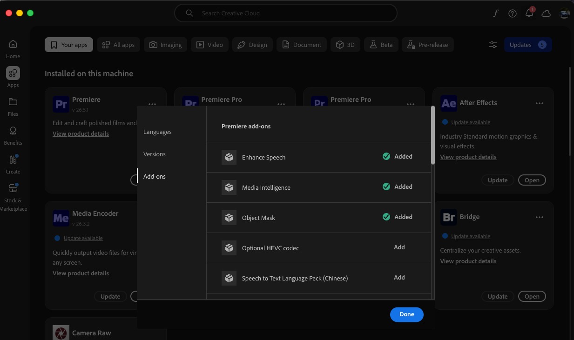Click the Camera Raw app icon
The height and width of the screenshot is (340, 574).
[61, 333]
